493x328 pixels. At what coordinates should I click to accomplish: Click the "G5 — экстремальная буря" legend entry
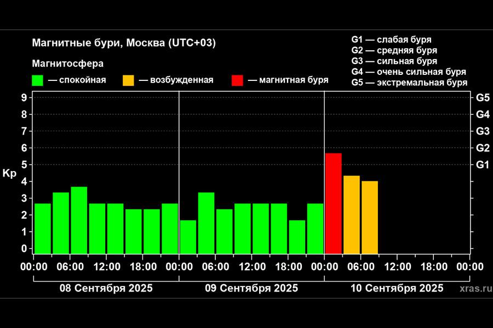[409, 83]
